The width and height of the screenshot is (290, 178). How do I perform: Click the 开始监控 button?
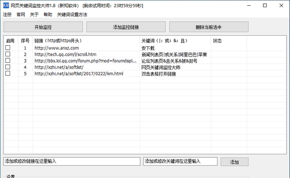pyautogui.click(x=43, y=27)
